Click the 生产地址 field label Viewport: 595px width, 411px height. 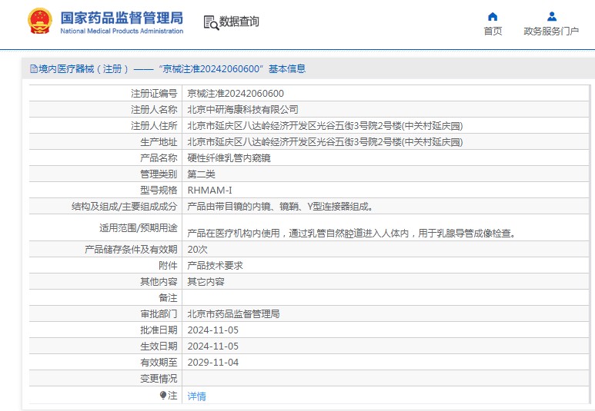coord(159,142)
